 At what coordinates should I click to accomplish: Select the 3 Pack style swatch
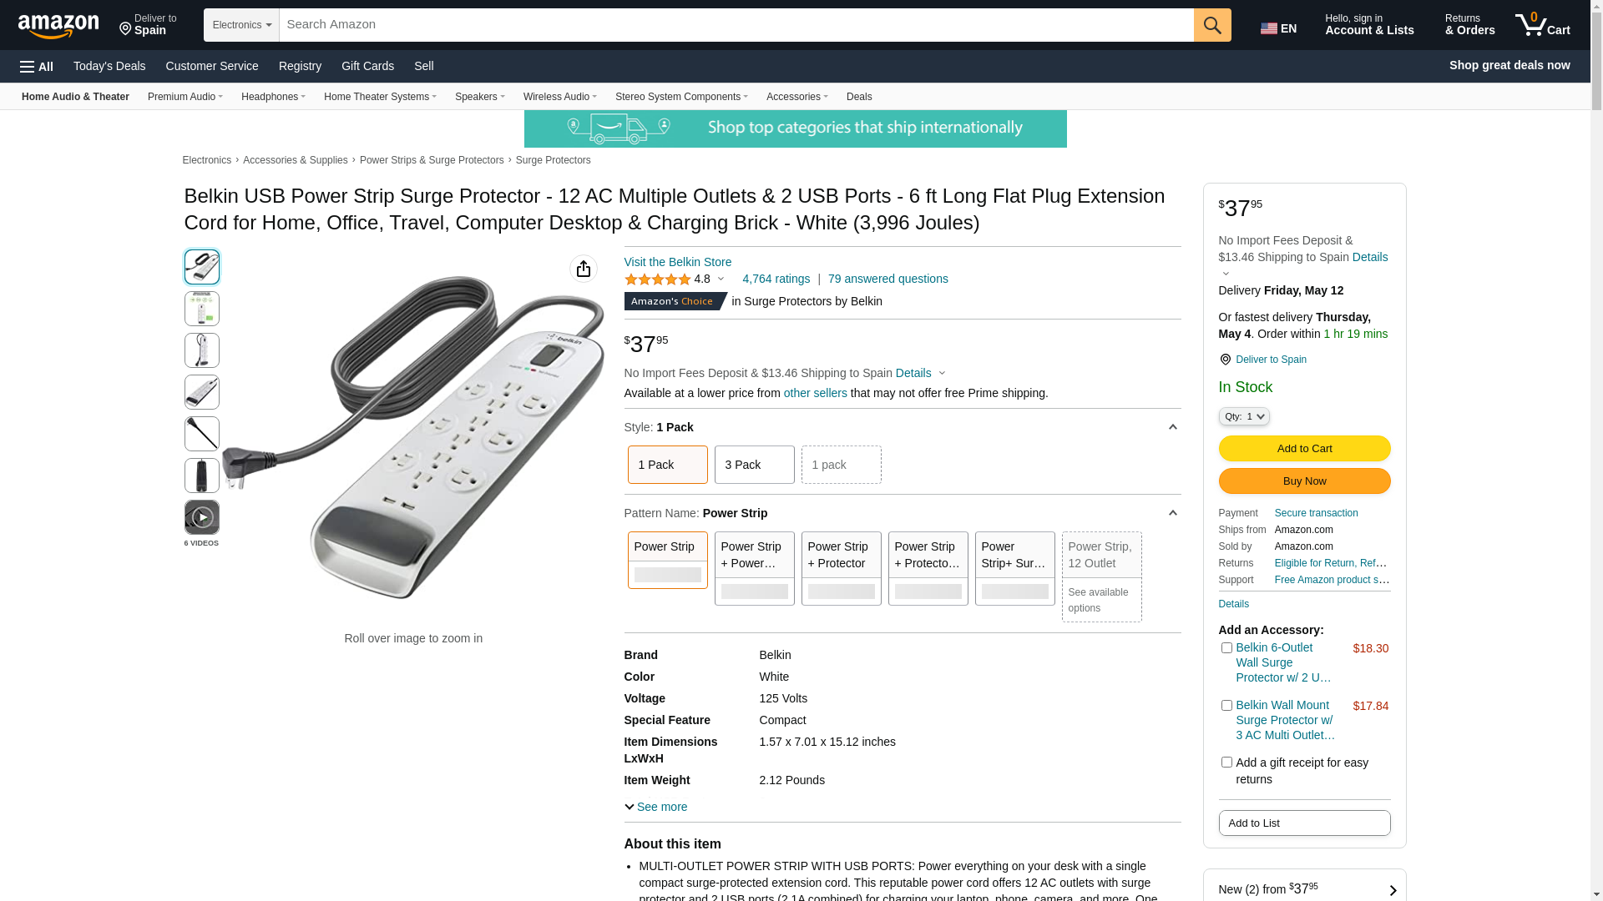(754, 465)
